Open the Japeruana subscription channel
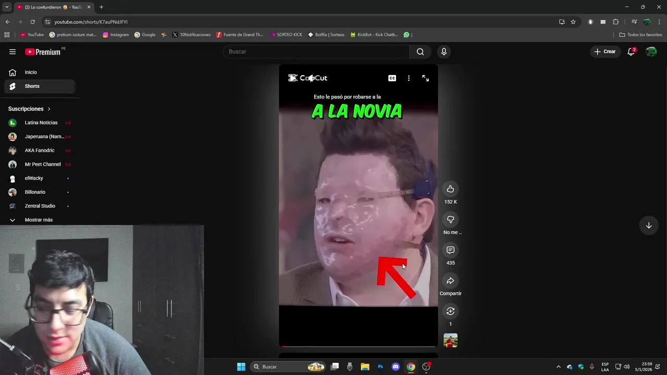The width and height of the screenshot is (667, 375). [x=40, y=136]
